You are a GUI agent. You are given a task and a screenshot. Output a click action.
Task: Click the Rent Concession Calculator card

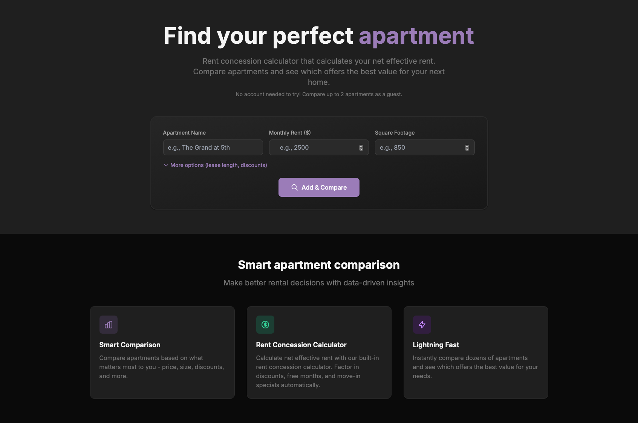[x=319, y=352]
